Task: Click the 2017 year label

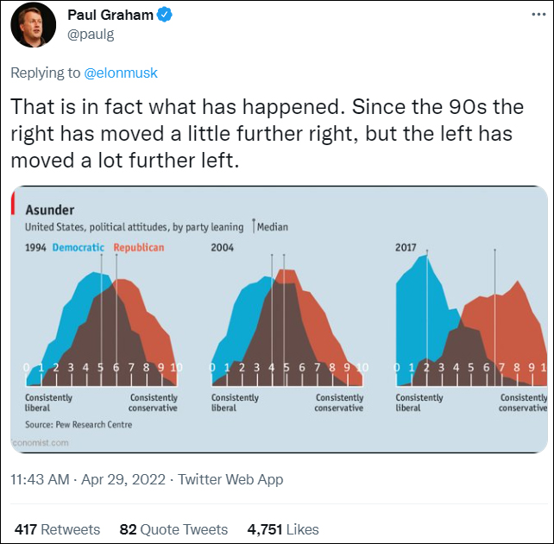Action: tap(406, 248)
